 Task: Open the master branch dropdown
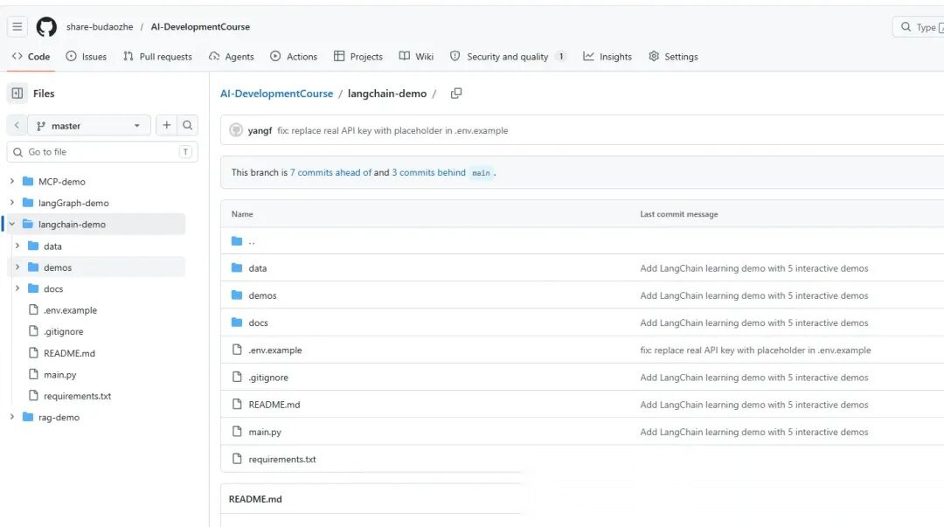pos(89,125)
